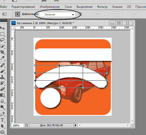Select the Pen tool

[2, 114]
